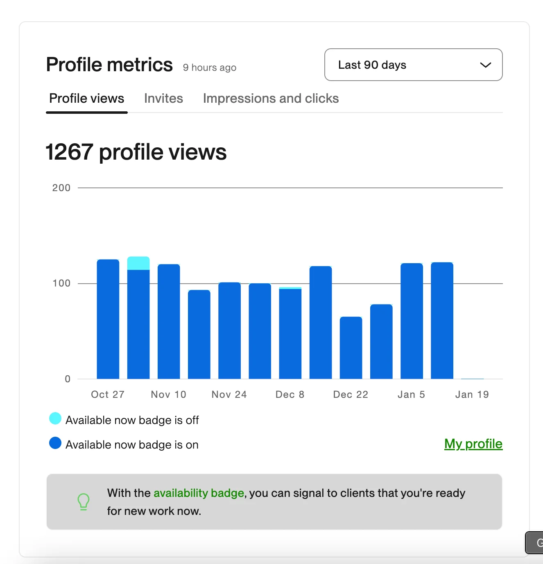Click the lightbulb tip icon

pos(84,501)
